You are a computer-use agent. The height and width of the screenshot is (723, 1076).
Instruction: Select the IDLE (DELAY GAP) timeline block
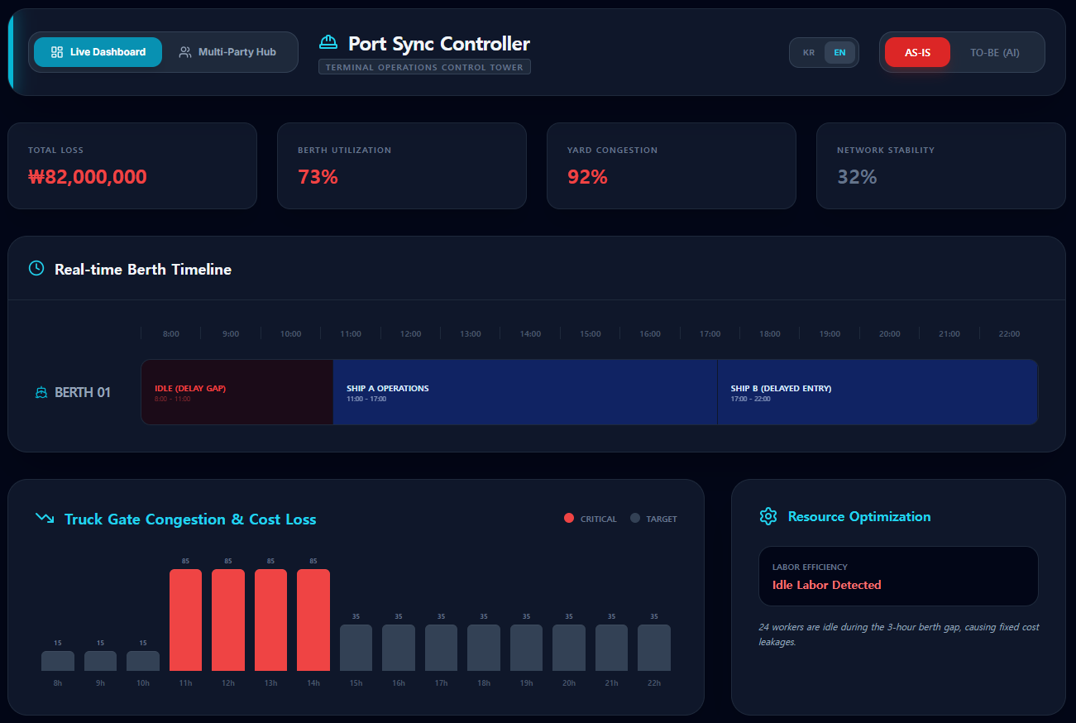click(x=237, y=392)
